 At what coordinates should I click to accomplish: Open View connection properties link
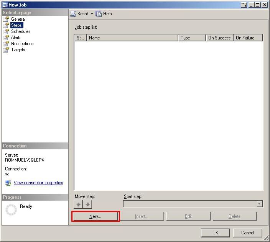click(x=38, y=183)
